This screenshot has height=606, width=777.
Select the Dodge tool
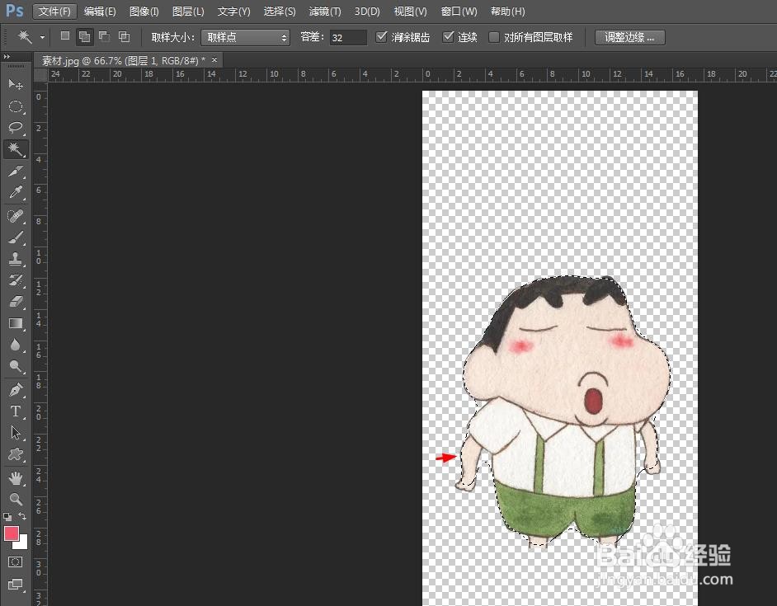click(16, 366)
